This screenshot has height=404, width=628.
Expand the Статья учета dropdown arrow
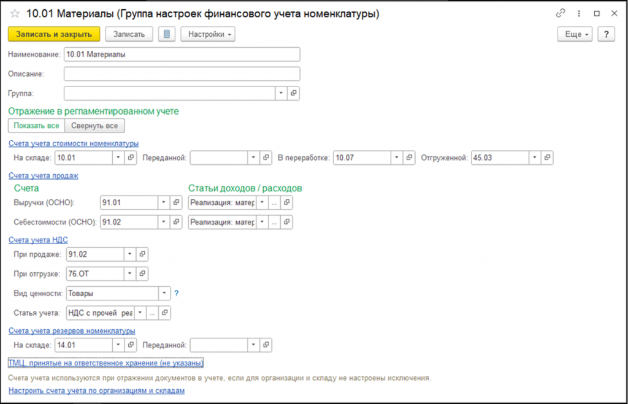click(140, 313)
